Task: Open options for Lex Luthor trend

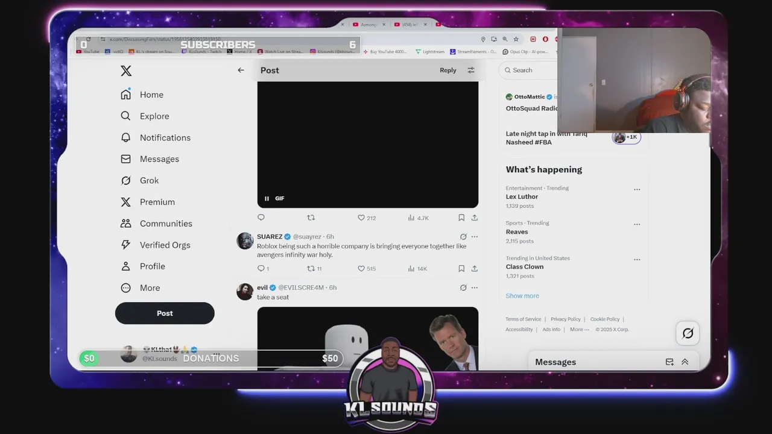Action: 637,189
